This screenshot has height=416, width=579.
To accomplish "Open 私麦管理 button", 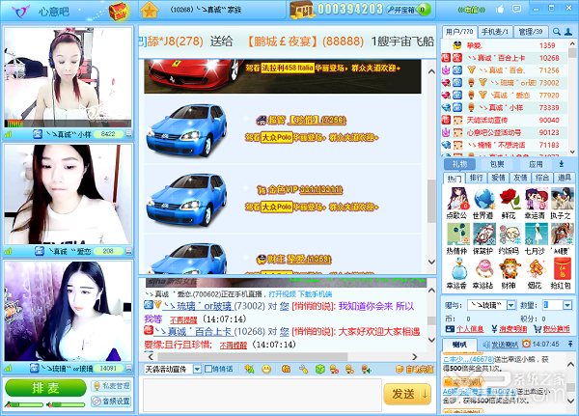I will (x=111, y=386).
